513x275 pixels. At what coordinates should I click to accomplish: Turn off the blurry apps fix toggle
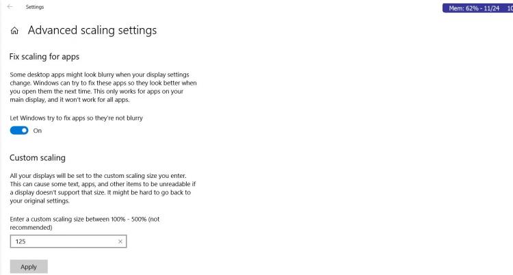(19, 131)
